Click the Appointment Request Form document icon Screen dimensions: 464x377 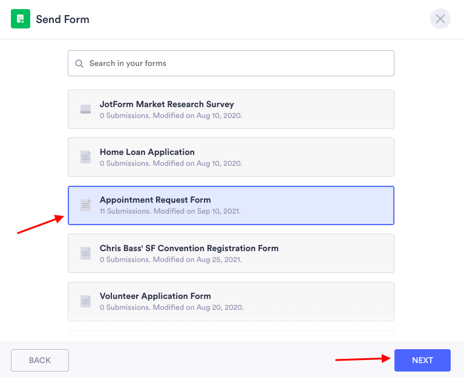[86, 205]
